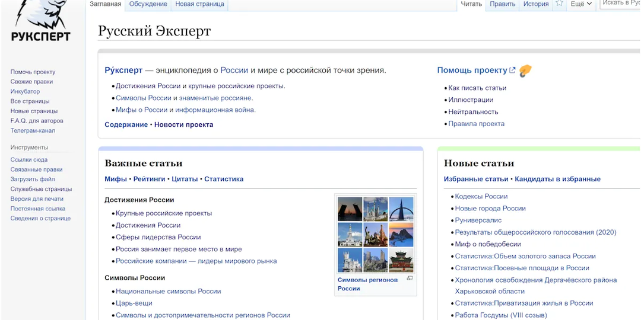
Task: Open Сведения о странице link
Action: 40,218
